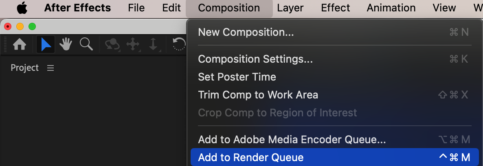
Task: Select the Zoom magnifier tool
Action: (86, 44)
